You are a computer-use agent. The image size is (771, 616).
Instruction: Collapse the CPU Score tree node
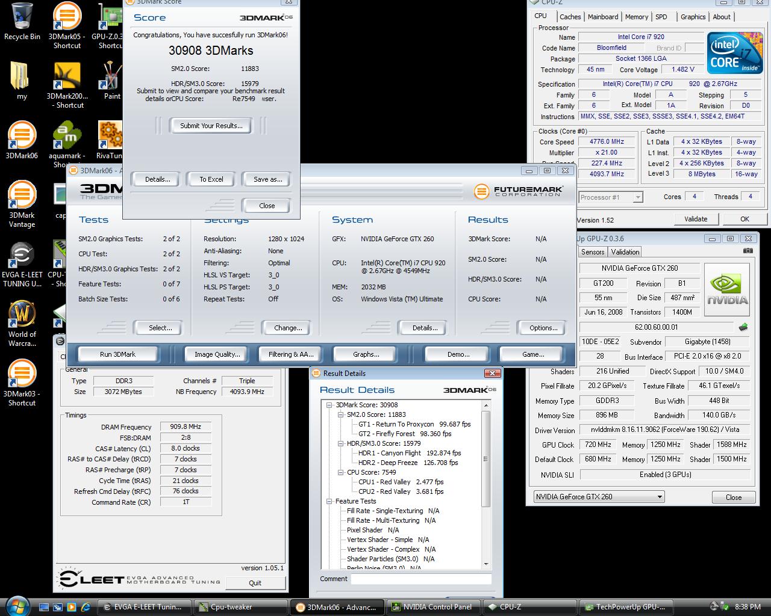click(341, 472)
